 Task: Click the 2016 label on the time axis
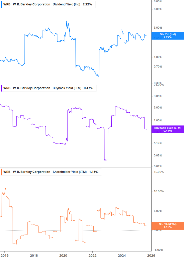click(4, 256)
